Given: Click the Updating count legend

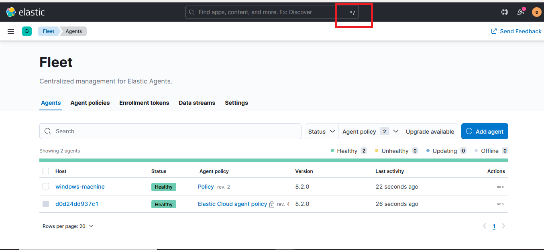Looking at the screenshot, I should (x=446, y=151).
